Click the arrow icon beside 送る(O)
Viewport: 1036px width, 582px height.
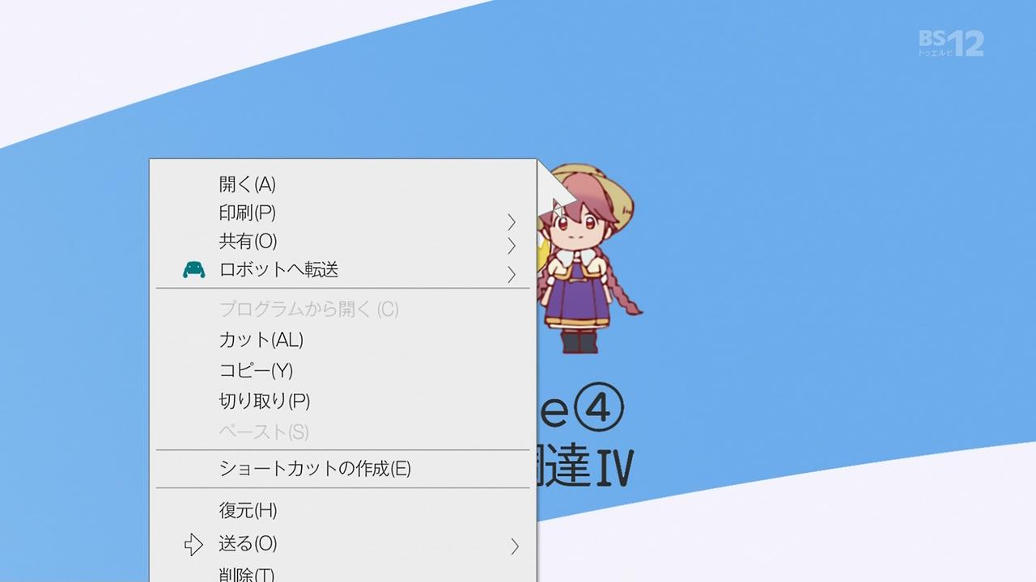193,545
